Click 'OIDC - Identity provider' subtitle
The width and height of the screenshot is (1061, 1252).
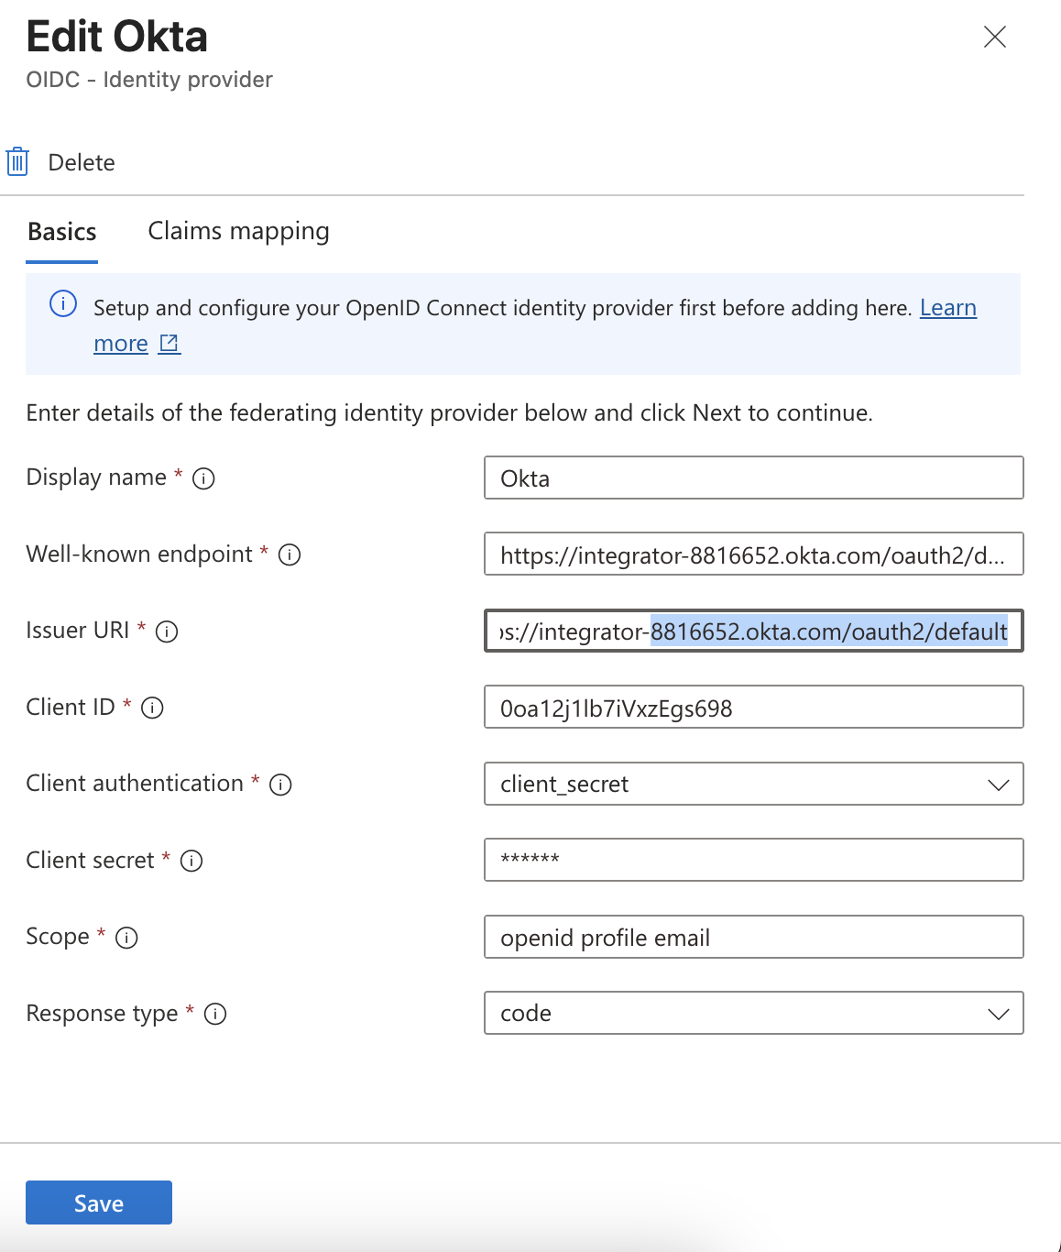pos(149,80)
